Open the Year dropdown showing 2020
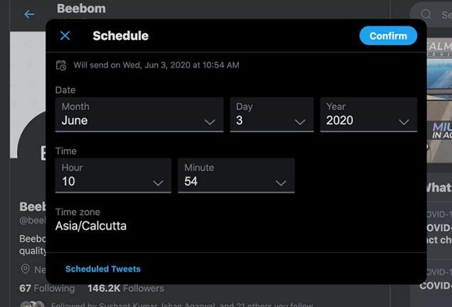 pyautogui.click(x=369, y=114)
